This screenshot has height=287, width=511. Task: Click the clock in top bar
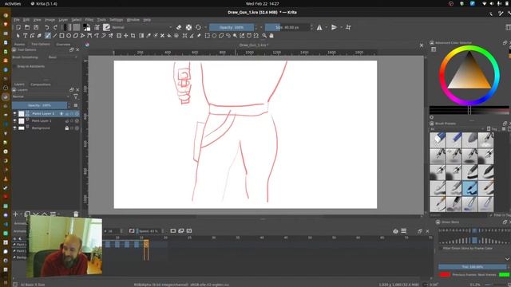tap(263, 4)
